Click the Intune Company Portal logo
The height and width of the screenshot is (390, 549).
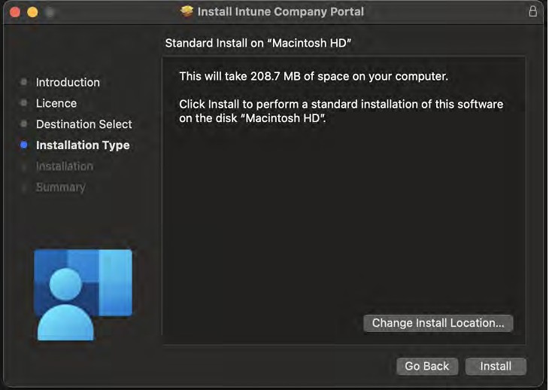pyautogui.click(x=83, y=294)
